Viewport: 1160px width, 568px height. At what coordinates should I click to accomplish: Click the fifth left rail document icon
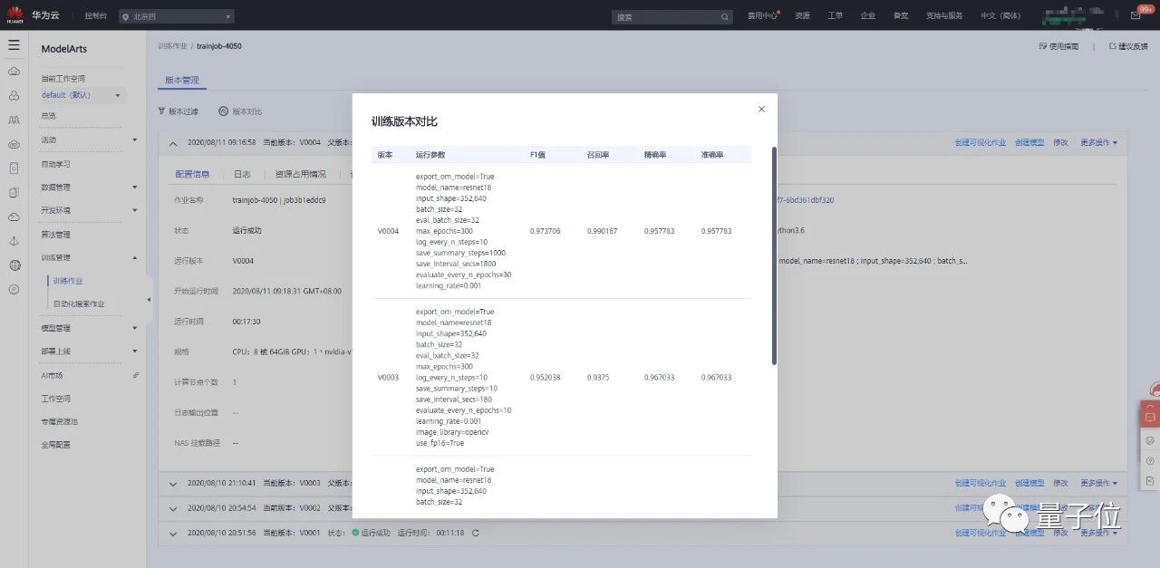click(14, 168)
